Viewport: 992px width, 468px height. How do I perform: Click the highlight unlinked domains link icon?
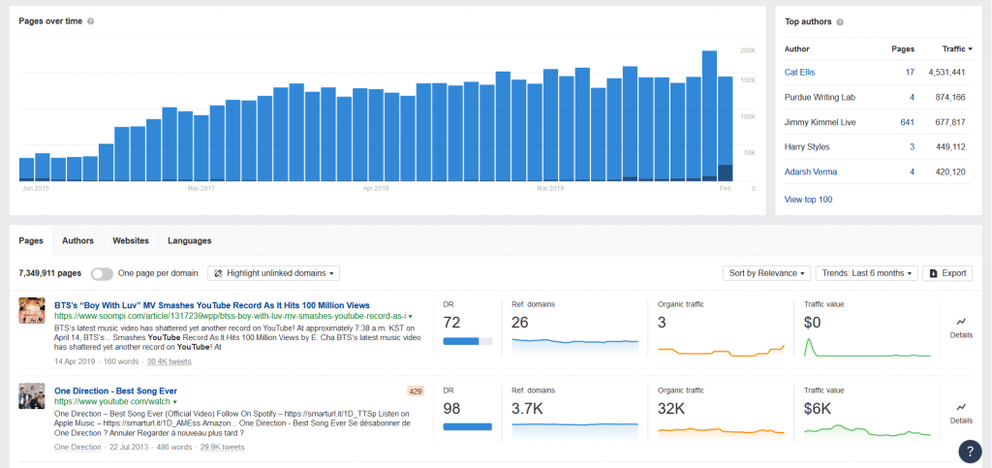click(x=218, y=273)
